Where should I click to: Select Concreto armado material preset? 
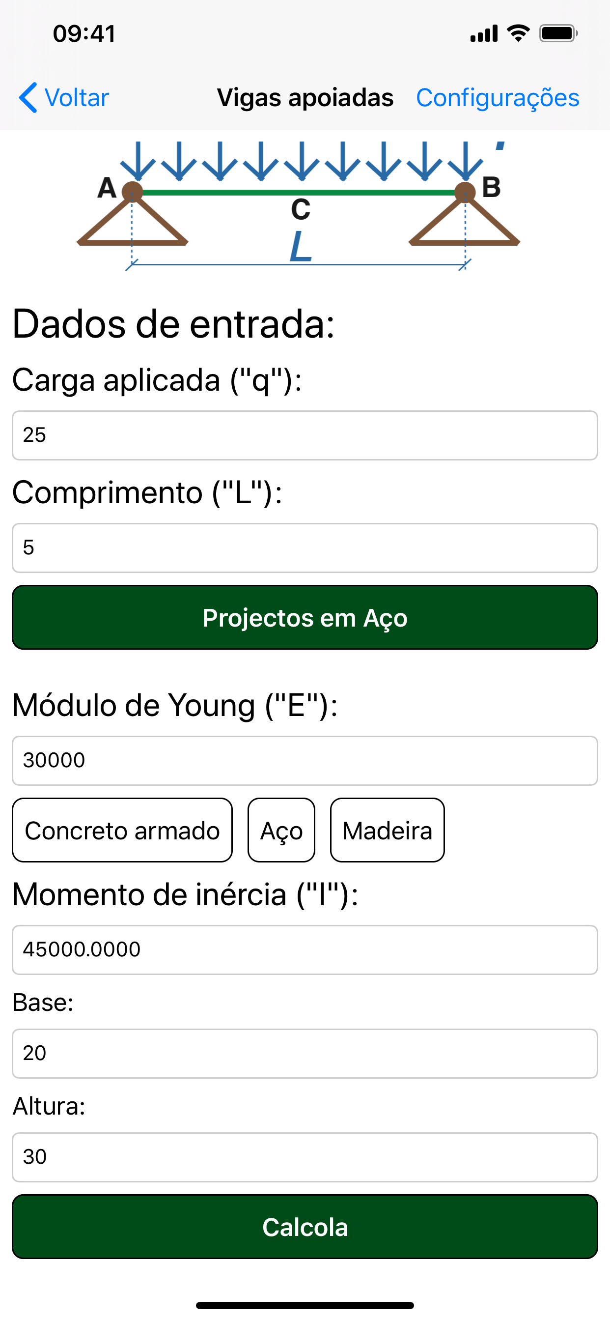tap(122, 830)
